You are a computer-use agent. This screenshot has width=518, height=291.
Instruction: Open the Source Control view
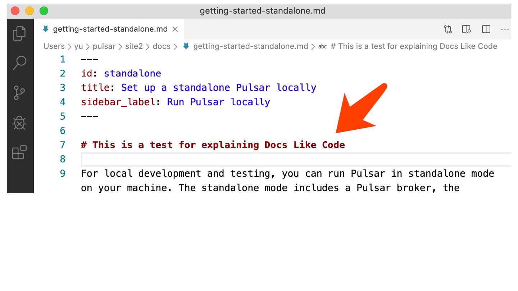(x=19, y=92)
